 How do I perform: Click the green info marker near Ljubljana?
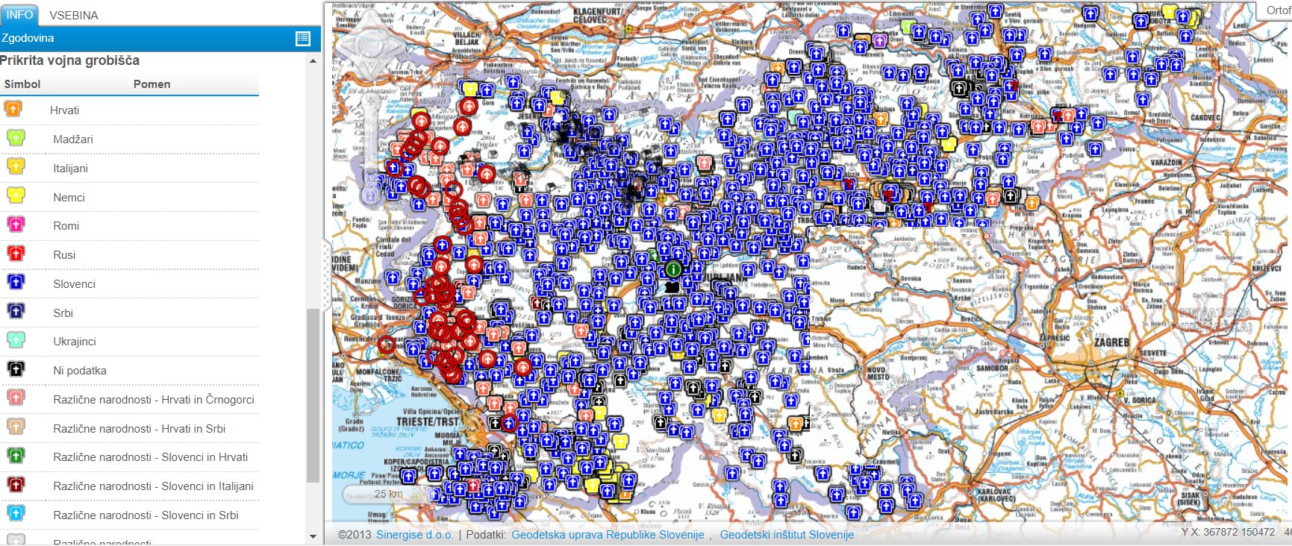[x=673, y=269]
